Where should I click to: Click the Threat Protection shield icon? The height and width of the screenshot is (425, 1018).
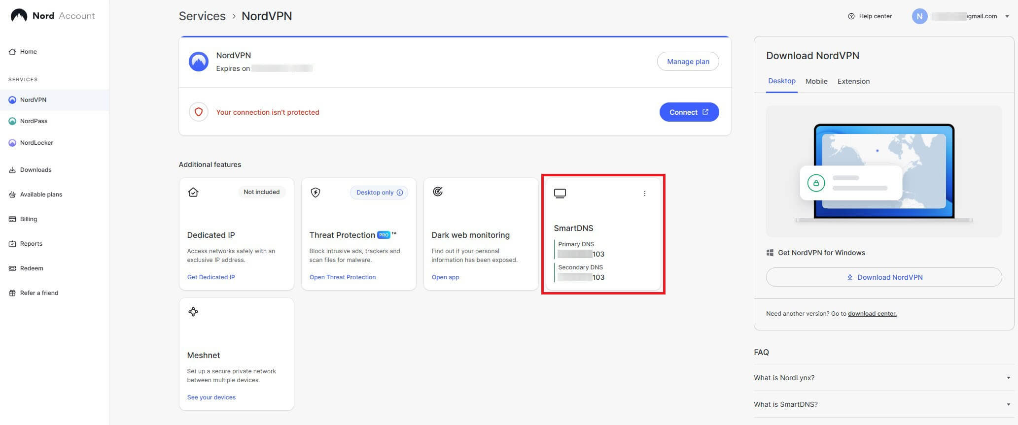pos(316,192)
